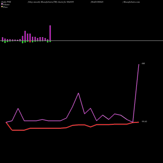
Task: Click the right end of the red price line
Action: 139,122
